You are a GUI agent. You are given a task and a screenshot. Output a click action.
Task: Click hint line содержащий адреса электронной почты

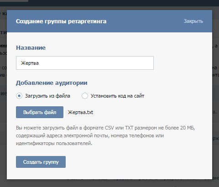click(90, 135)
